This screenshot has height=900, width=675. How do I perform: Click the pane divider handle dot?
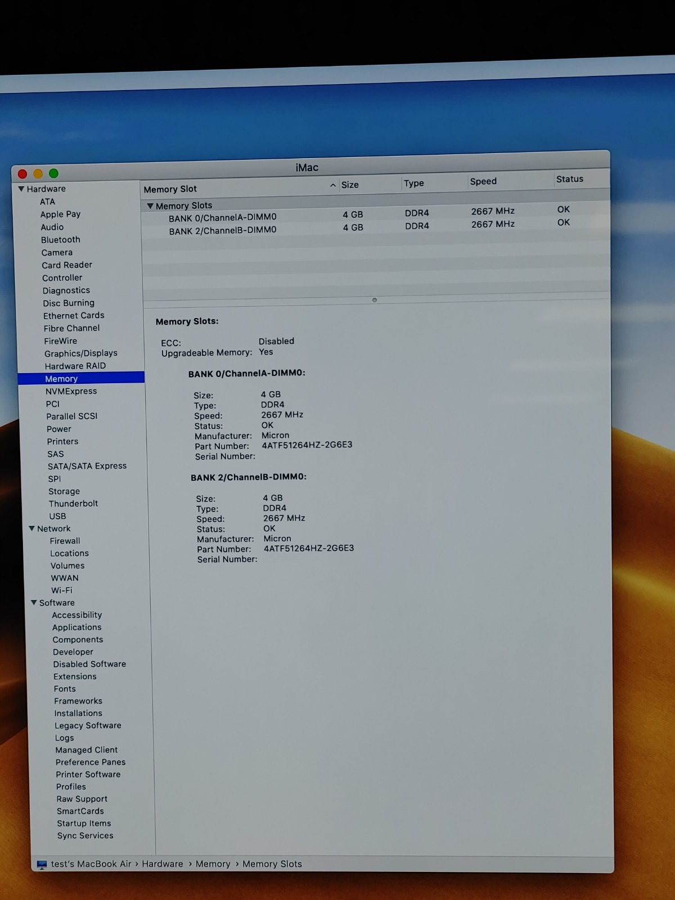pyautogui.click(x=375, y=300)
